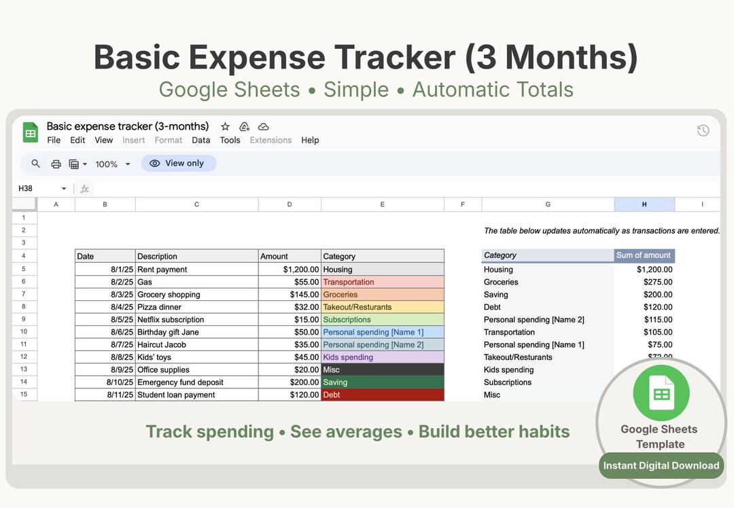
Task: Click the Student loan payment cell
Action: (196, 395)
